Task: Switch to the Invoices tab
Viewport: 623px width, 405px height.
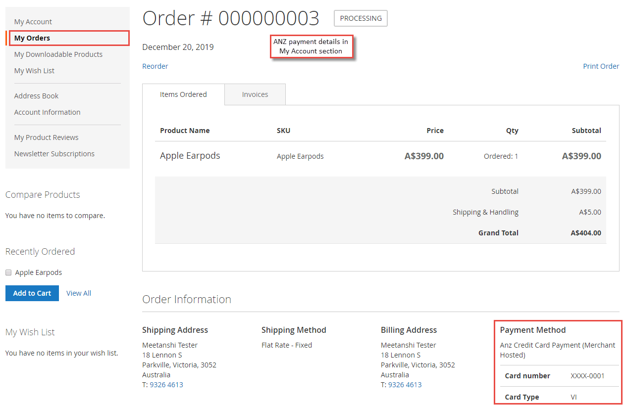Action: point(255,94)
